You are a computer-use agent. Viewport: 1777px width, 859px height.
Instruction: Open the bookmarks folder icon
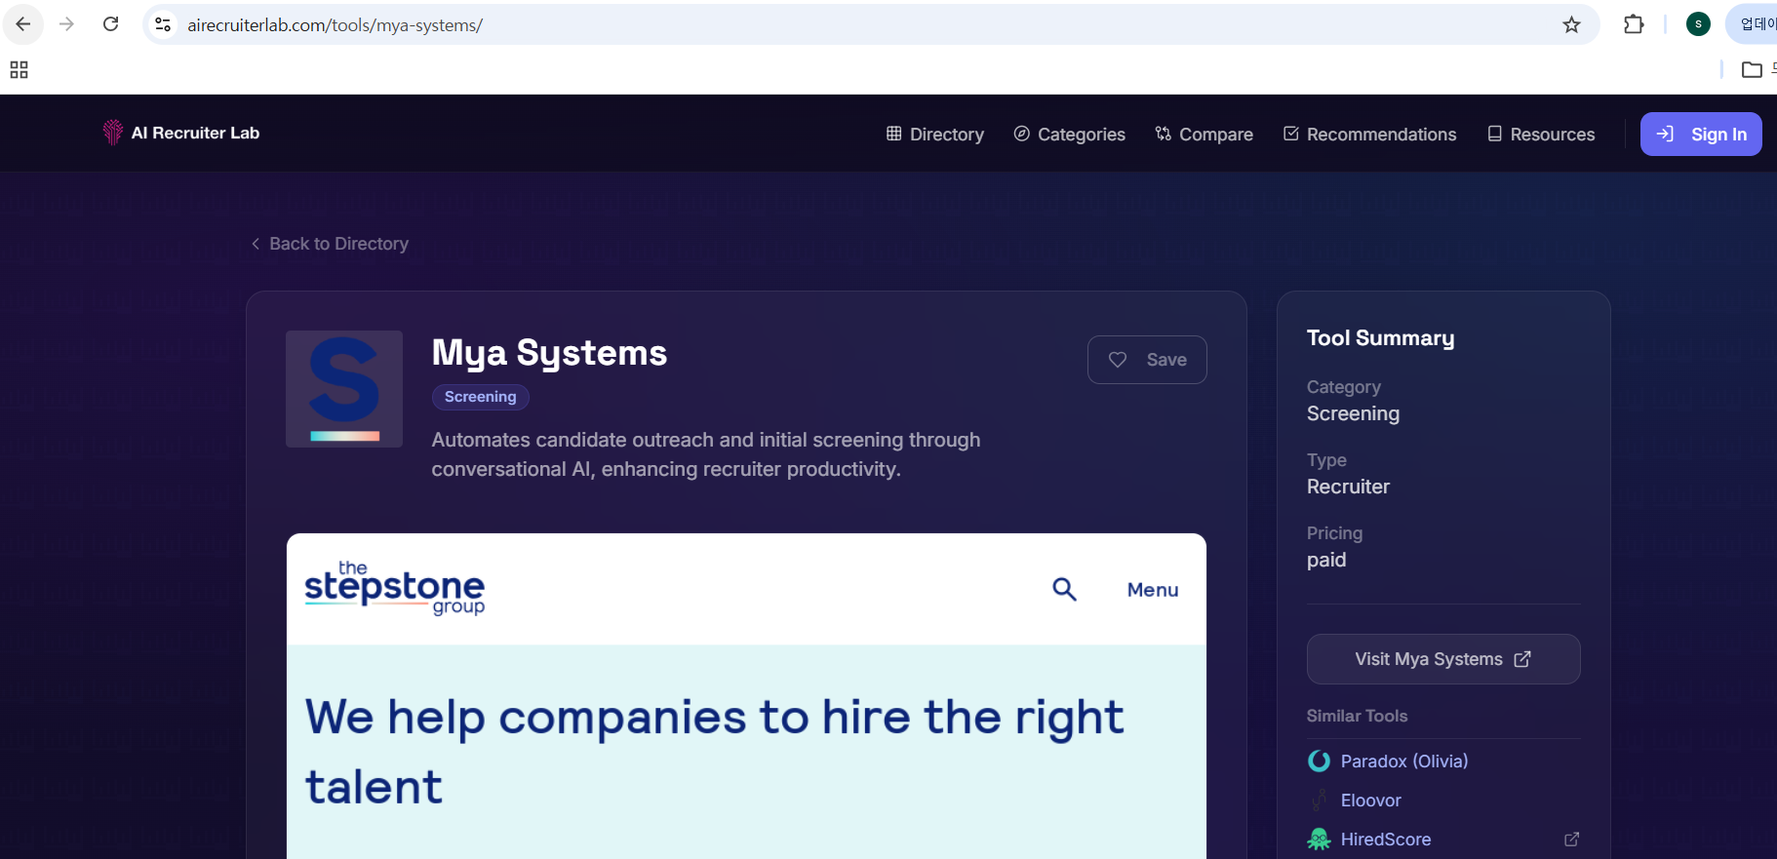point(1752,70)
